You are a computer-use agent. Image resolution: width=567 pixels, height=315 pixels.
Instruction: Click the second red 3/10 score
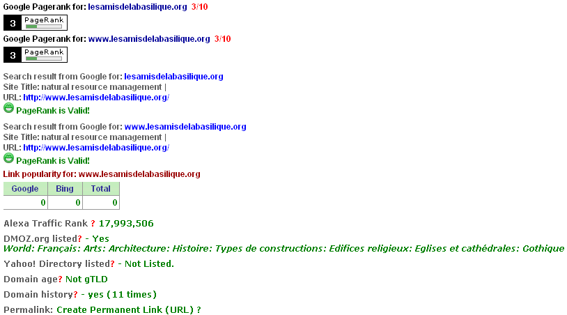[222, 39]
